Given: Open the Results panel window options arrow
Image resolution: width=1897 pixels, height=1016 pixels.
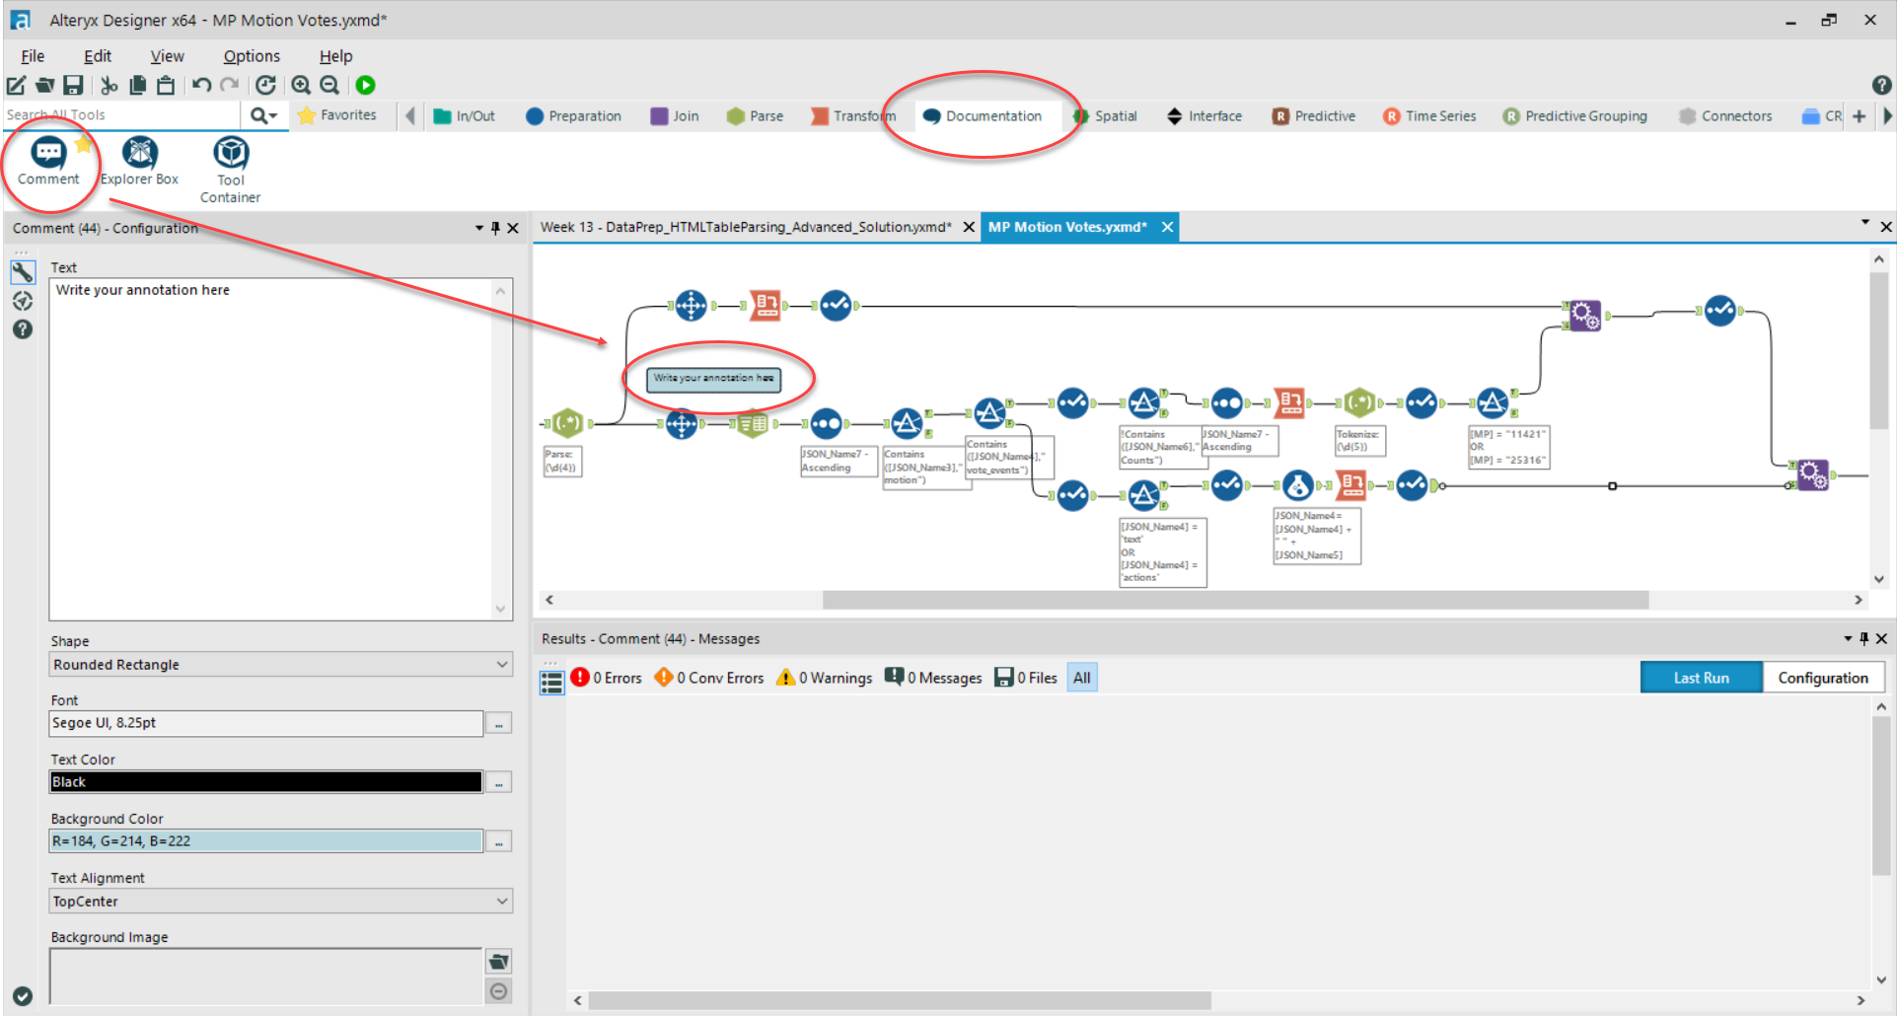Looking at the screenshot, I should pos(1848,638).
